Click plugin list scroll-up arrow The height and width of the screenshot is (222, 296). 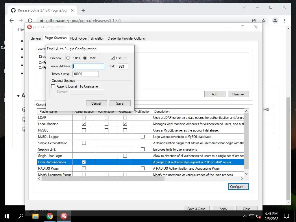[x=246, y=111]
